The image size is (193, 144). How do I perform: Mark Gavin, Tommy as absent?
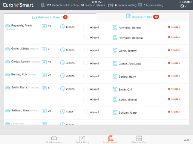[86, 50]
